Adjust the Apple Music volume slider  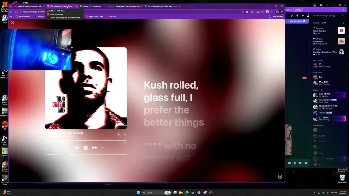click(x=86, y=155)
